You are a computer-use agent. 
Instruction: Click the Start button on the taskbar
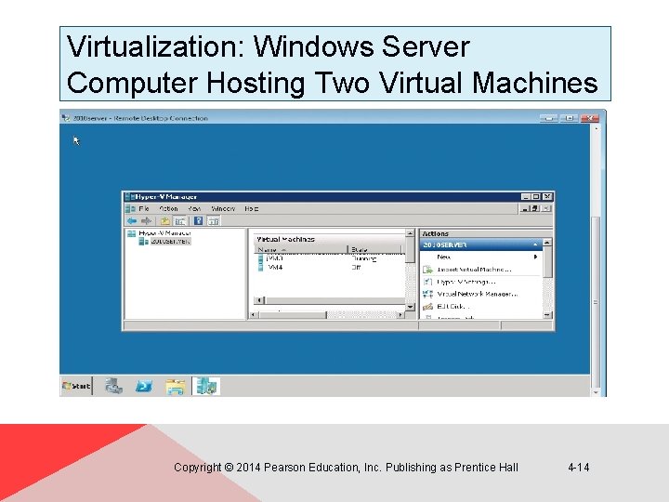point(76,386)
